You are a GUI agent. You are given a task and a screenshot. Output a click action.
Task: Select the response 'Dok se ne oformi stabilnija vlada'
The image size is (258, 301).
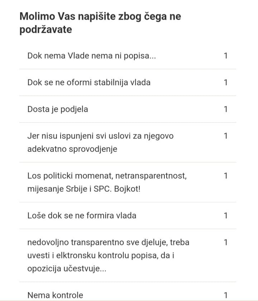(x=89, y=82)
